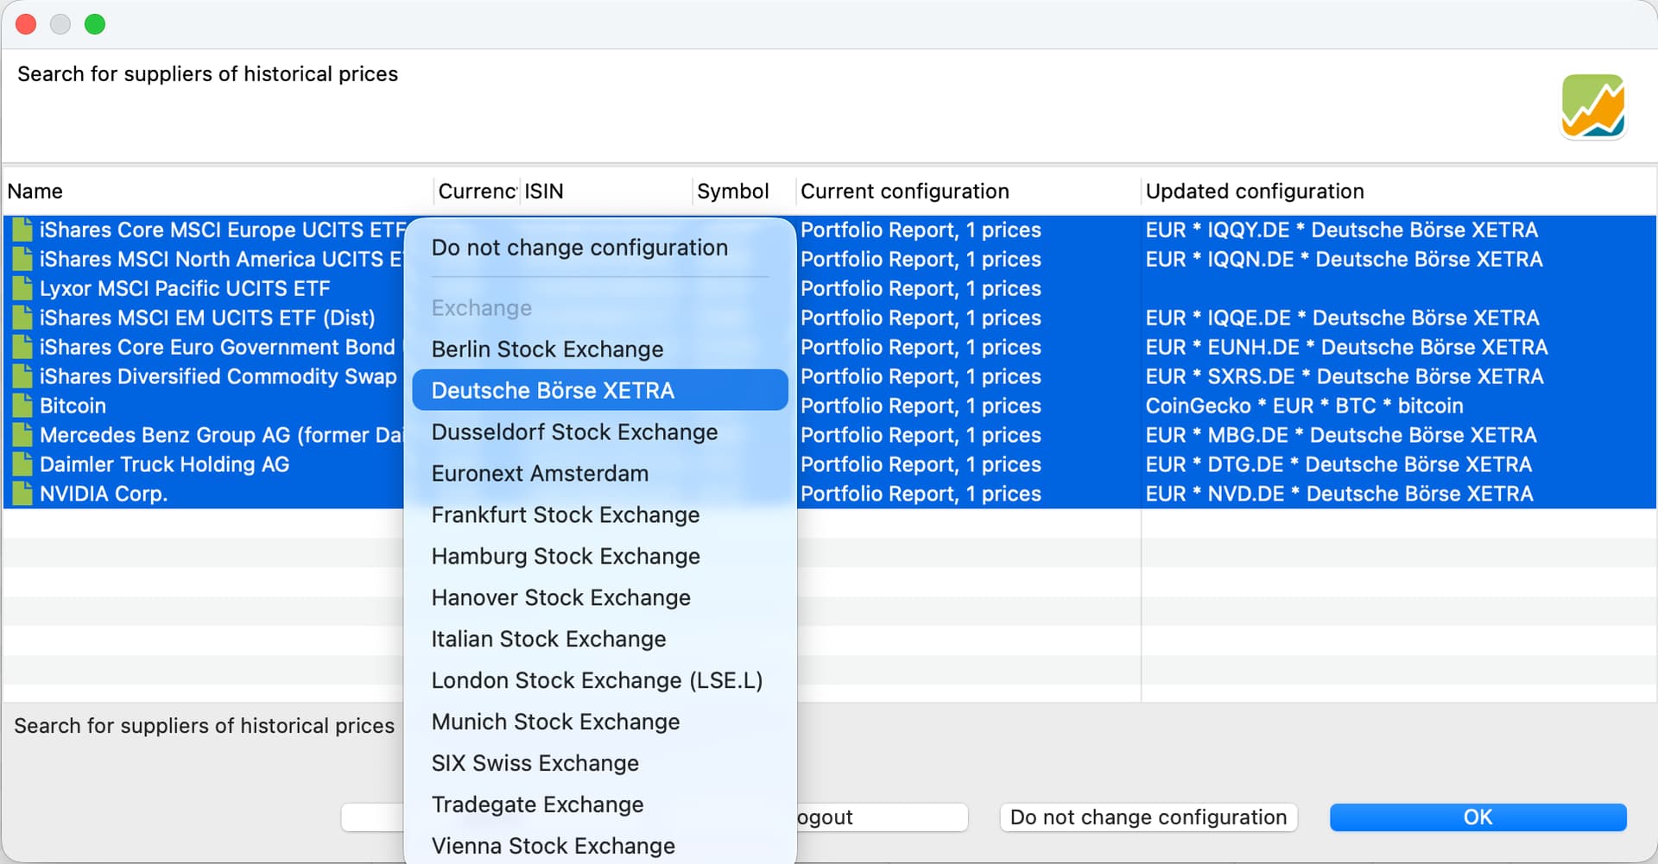1658x864 pixels.
Task: Click the icon beside Lyxor MSCI Pacific ETF
Action: click(x=23, y=288)
